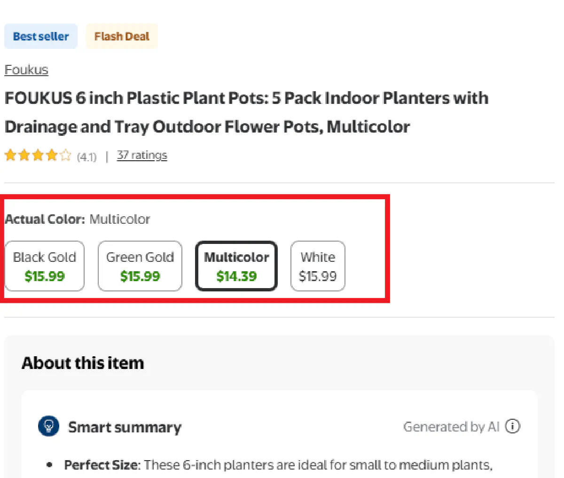Select the Multicolor variant swatch

[236, 266]
